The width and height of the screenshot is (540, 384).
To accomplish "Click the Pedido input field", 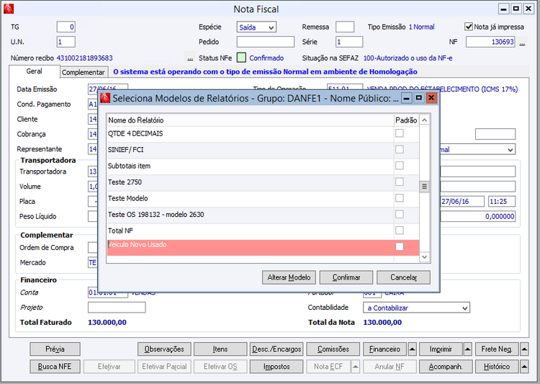I will (x=266, y=42).
